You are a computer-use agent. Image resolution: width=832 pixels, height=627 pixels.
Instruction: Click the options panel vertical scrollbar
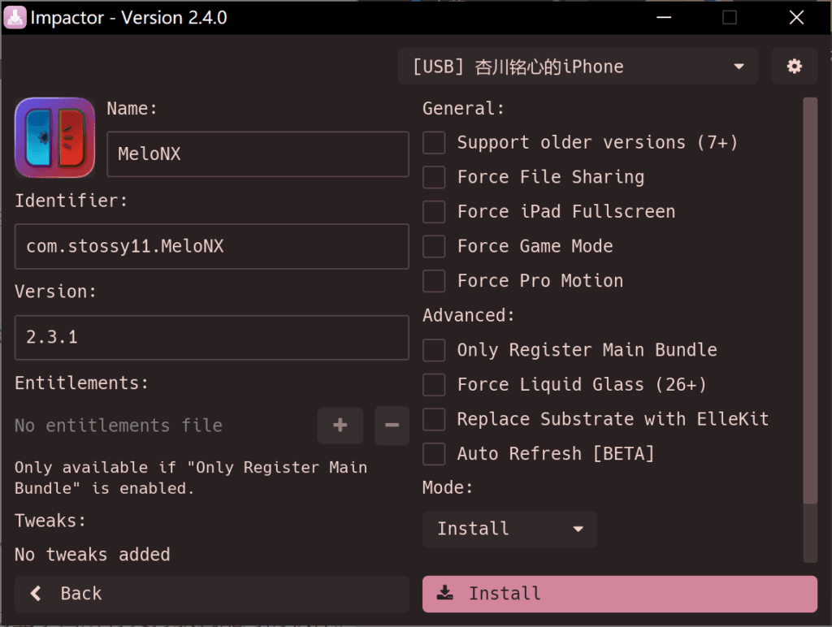[810, 301]
